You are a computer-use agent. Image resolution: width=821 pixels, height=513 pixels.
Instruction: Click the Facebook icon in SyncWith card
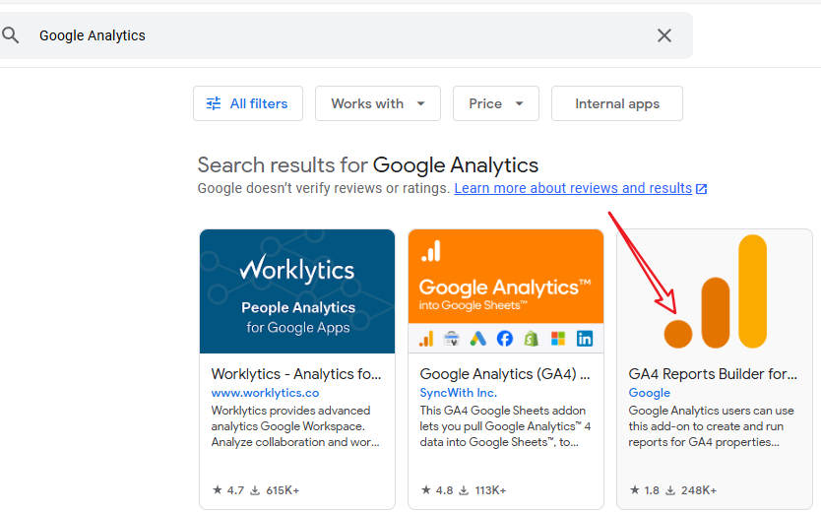505,339
